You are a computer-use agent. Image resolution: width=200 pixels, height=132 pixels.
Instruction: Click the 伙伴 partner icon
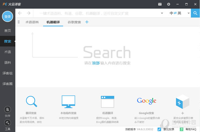(x=8, y=109)
